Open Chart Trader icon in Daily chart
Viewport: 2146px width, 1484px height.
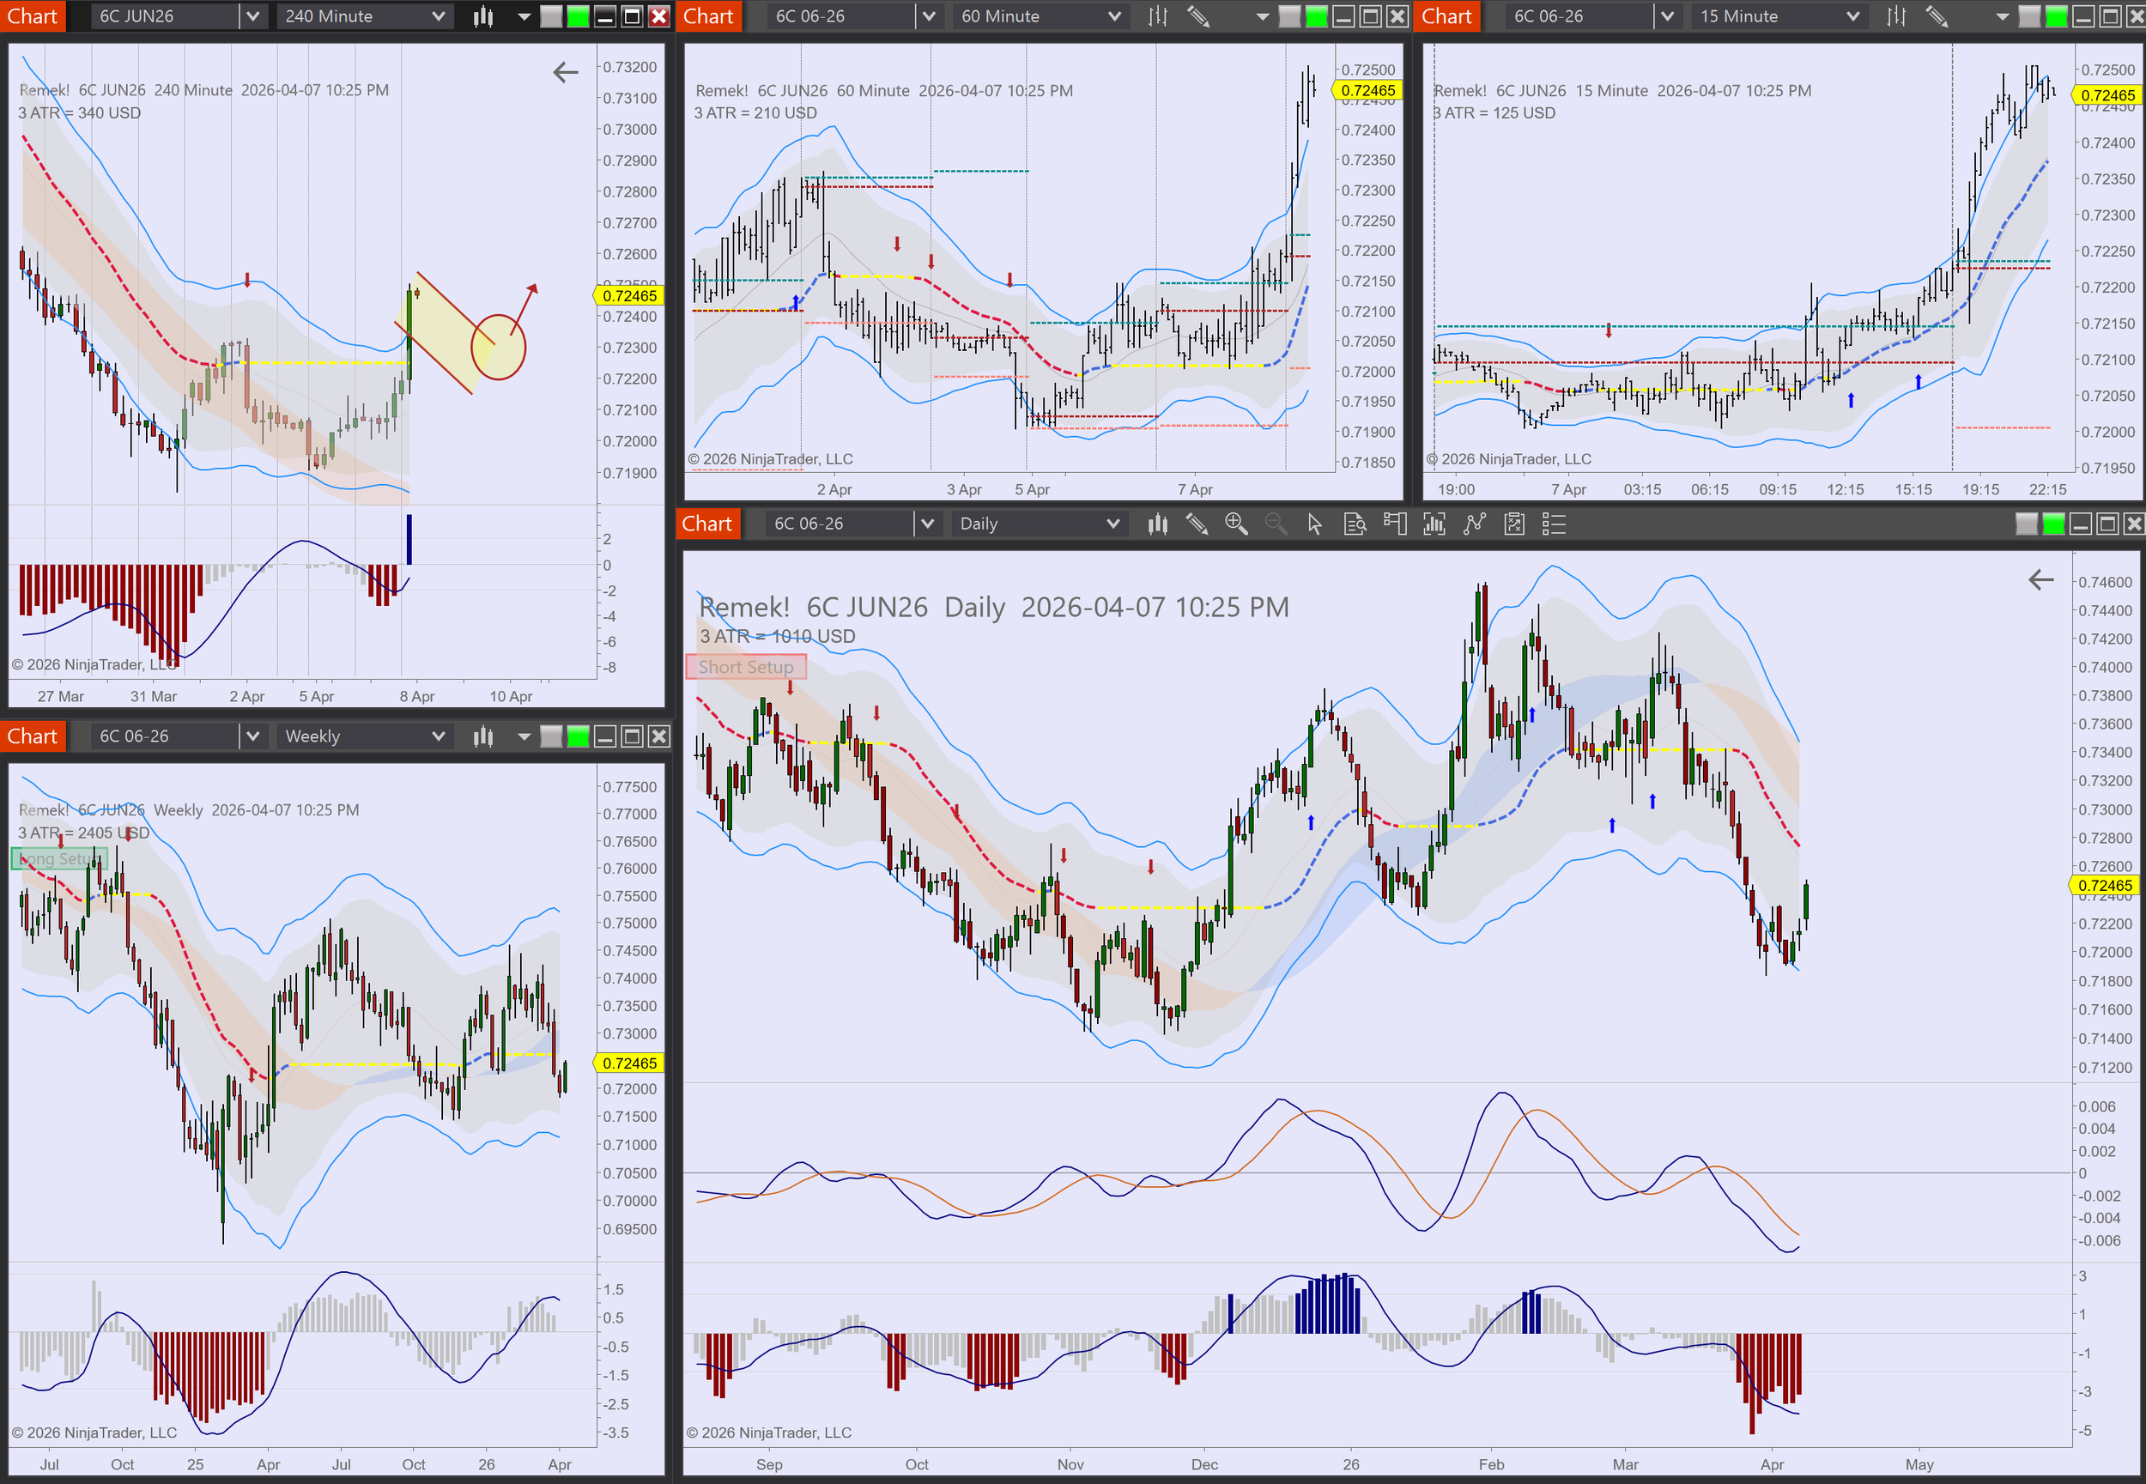point(1395,524)
